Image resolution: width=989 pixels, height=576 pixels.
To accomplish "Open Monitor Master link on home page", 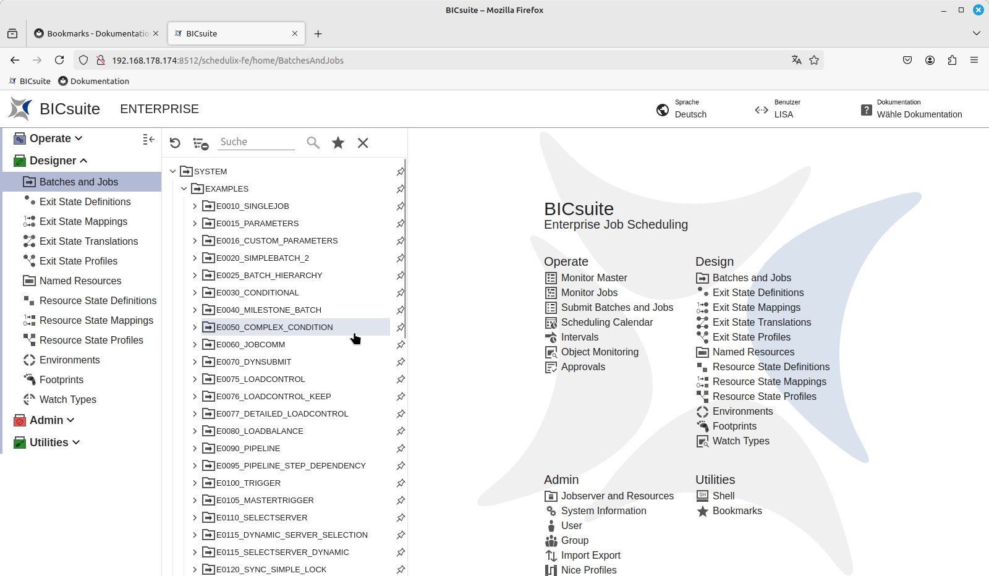I will [593, 278].
